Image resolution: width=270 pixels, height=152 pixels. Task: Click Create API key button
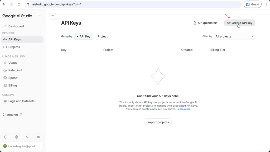240,23
